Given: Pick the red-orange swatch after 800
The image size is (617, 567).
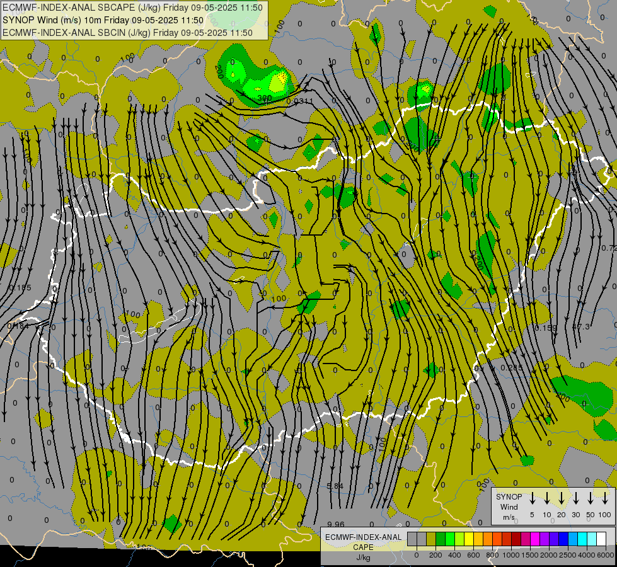Looking at the screenshot, I should click(x=497, y=539).
